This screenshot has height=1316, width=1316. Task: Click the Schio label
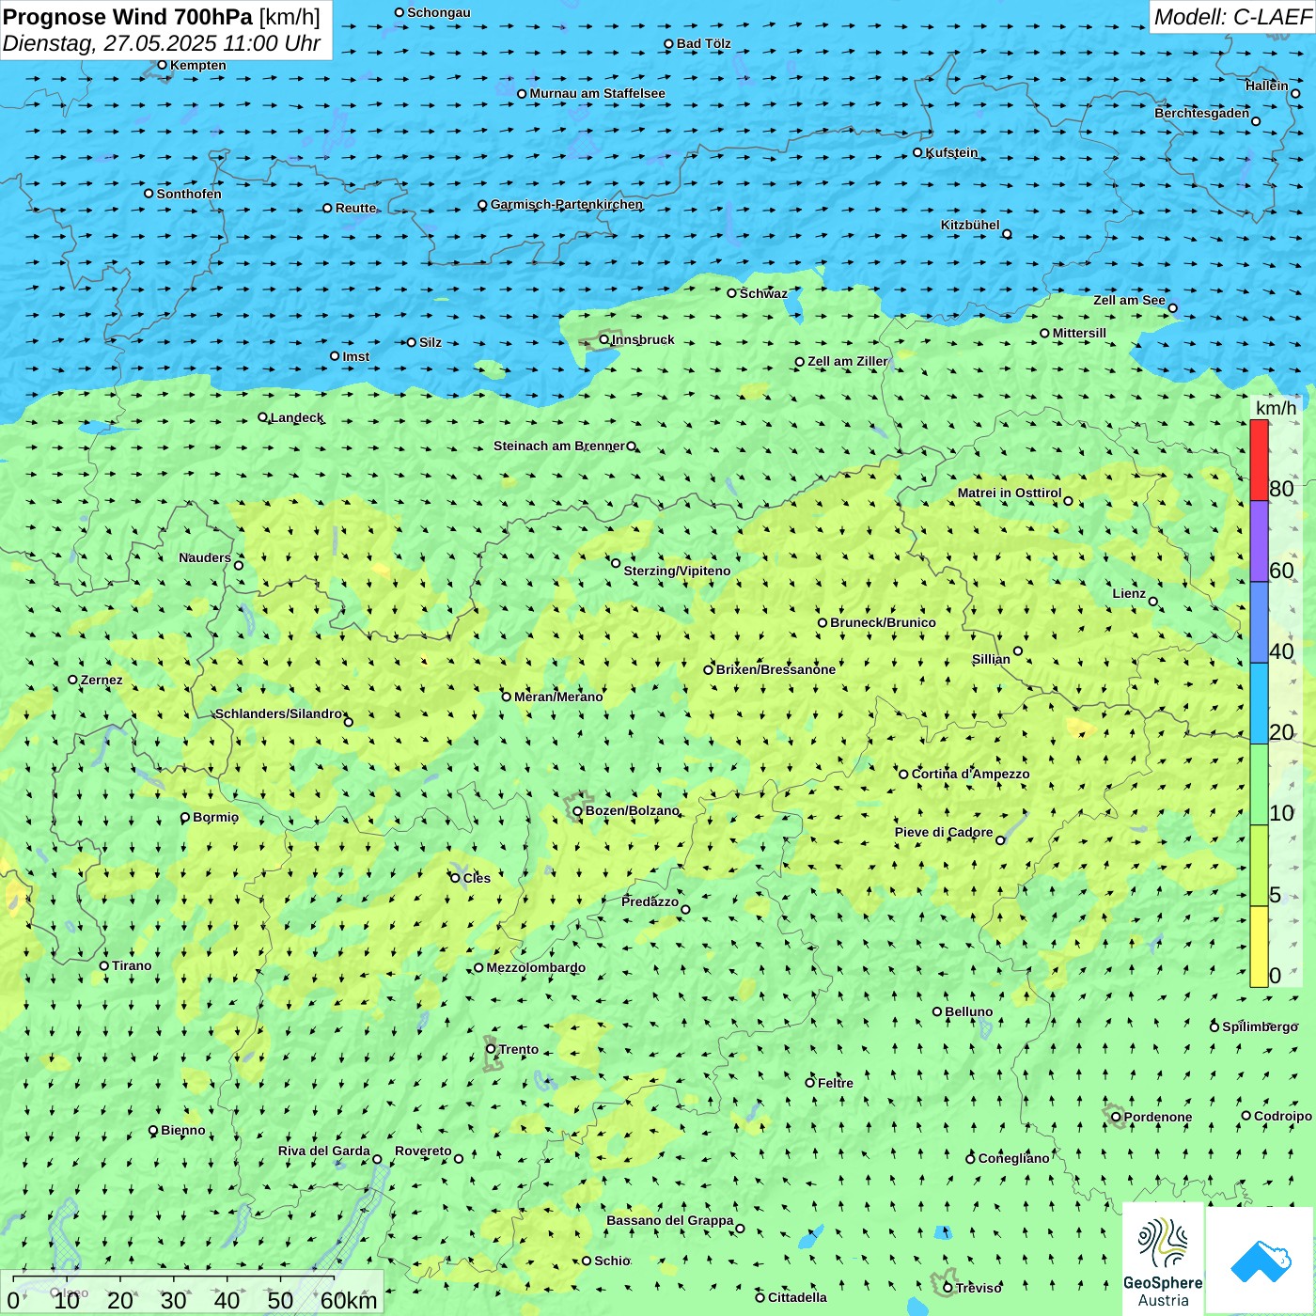click(612, 1261)
